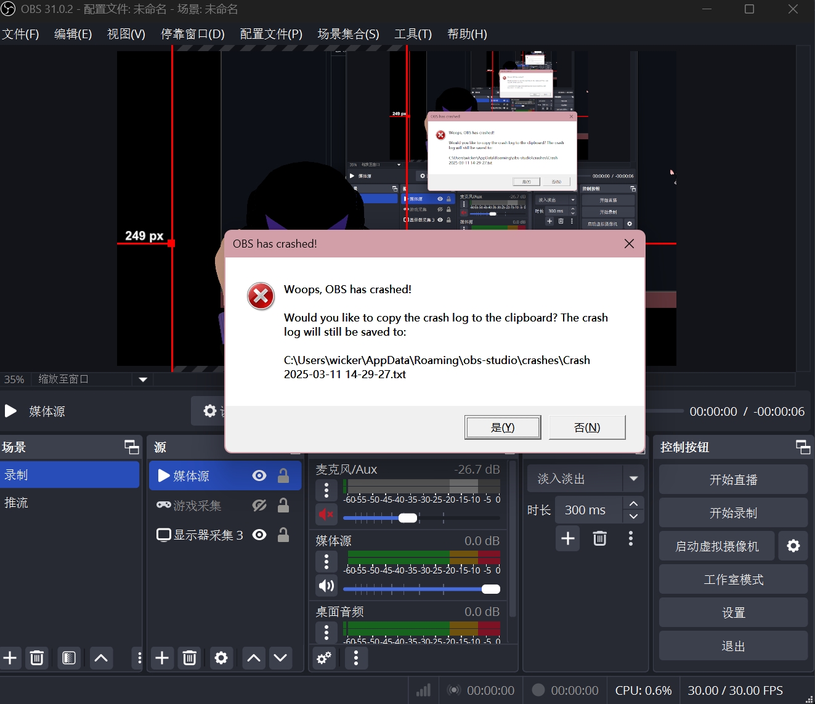Open transition properties menu
Image resolution: width=815 pixels, height=704 pixels.
(x=630, y=538)
